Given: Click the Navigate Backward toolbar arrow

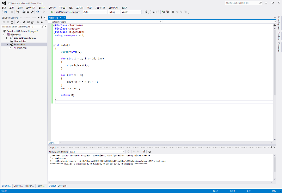Looking at the screenshot, I should pos(6,12).
